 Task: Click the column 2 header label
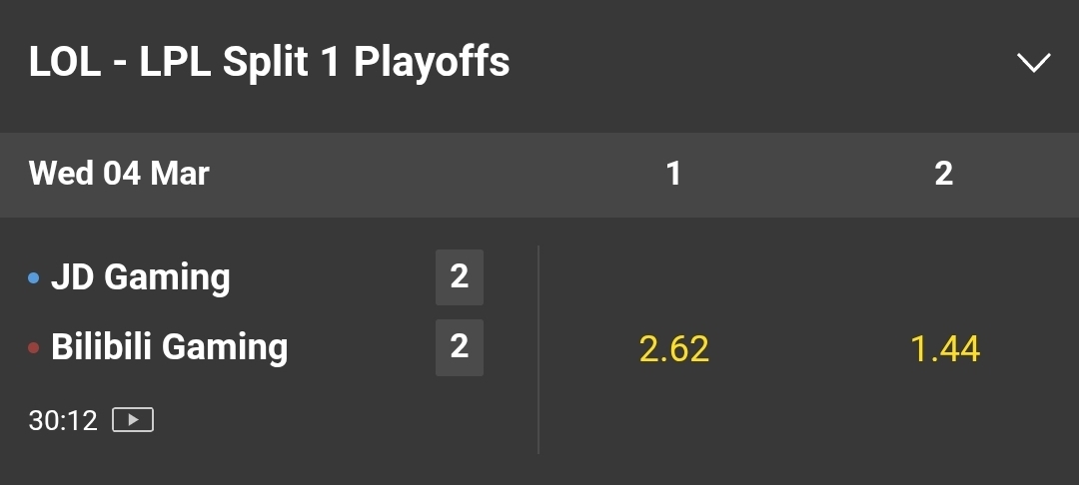tap(944, 174)
